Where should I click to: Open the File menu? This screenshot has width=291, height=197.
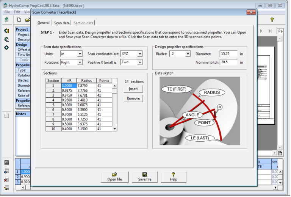pyautogui.click(x=7, y=12)
